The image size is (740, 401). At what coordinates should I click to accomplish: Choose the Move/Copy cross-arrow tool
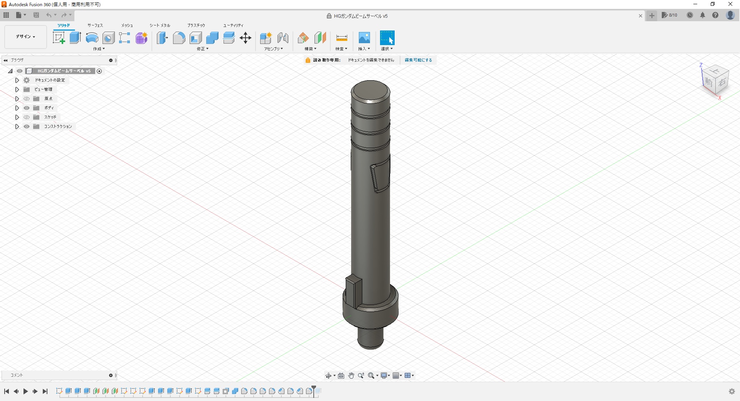[245, 38]
